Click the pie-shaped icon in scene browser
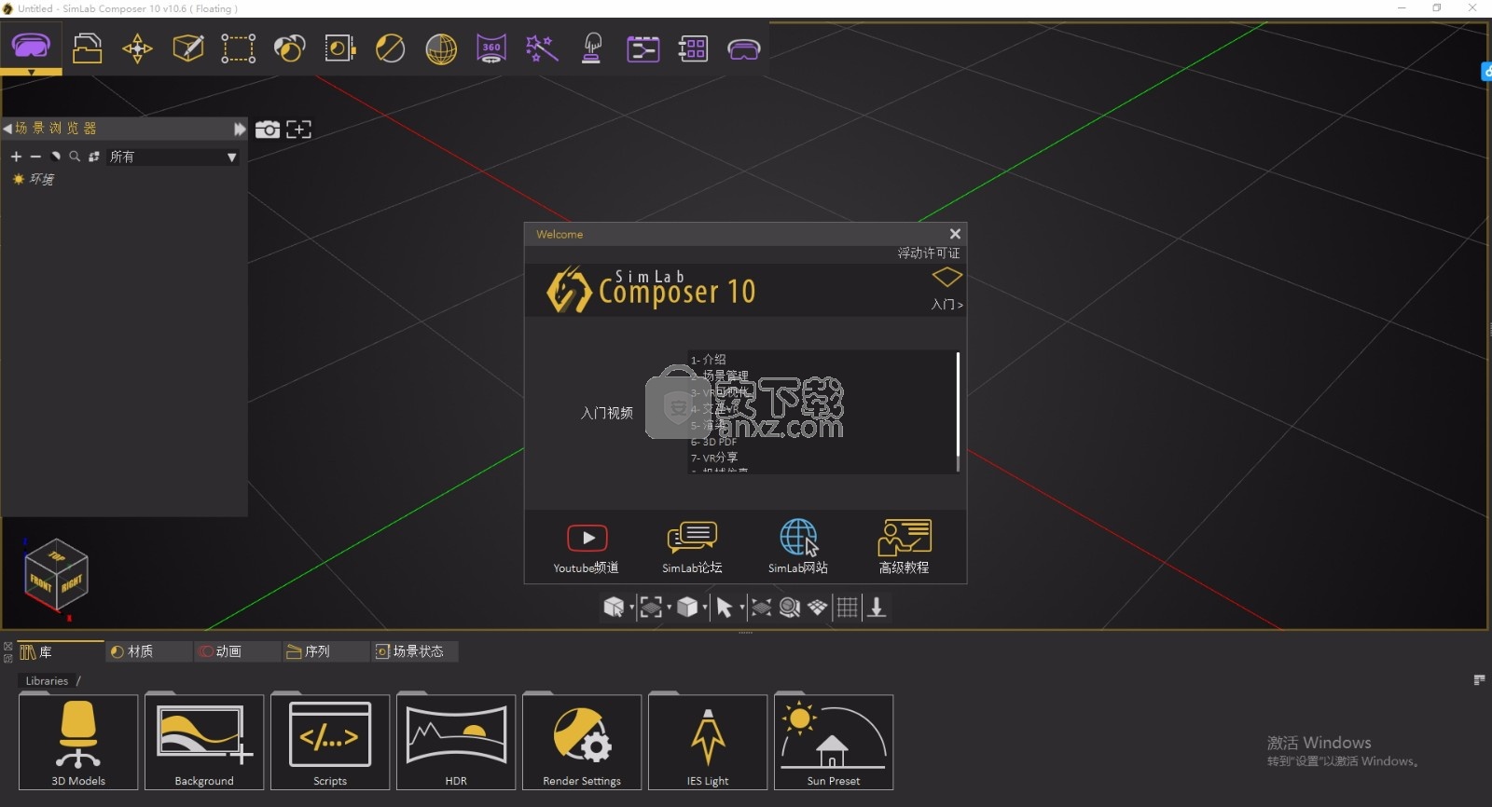Image resolution: width=1492 pixels, height=807 pixels. click(x=55, y=157)
